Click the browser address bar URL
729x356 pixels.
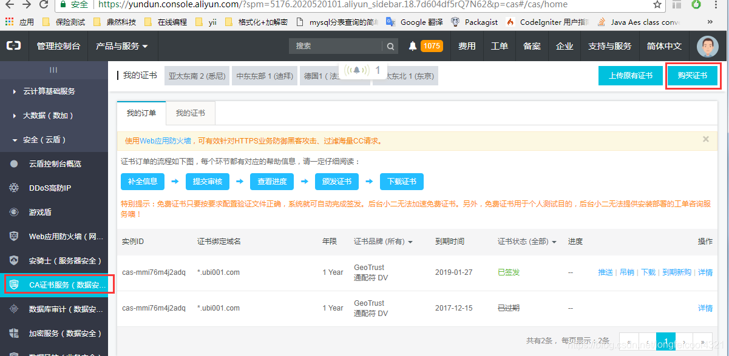coord(333,4)
